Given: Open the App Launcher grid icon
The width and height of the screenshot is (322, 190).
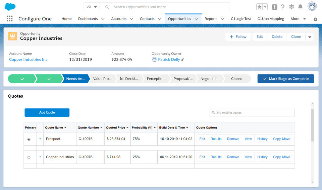Looking at the screenshot, I should coord(9,19).
